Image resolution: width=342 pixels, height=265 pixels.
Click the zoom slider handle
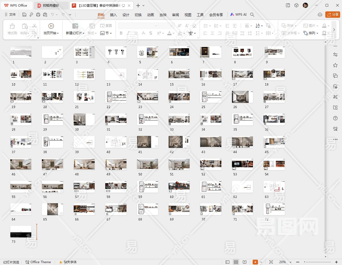[305, 262]
